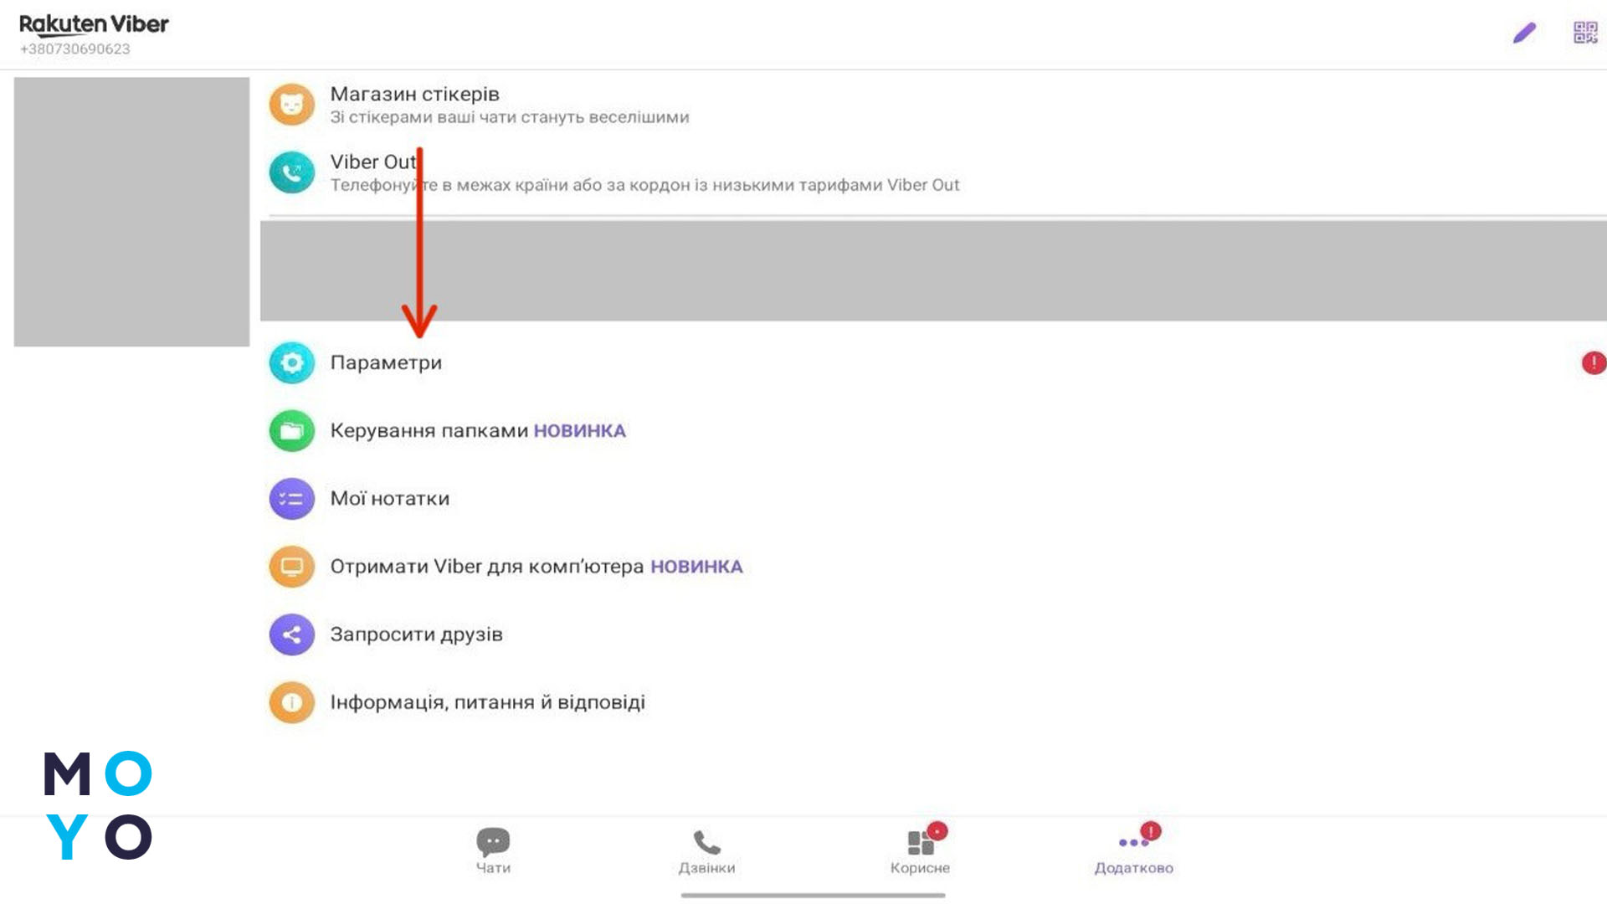Open Інформація, питання й відповіді
The height and width of the screenshot is (904, 1607).
coord(933,702)
